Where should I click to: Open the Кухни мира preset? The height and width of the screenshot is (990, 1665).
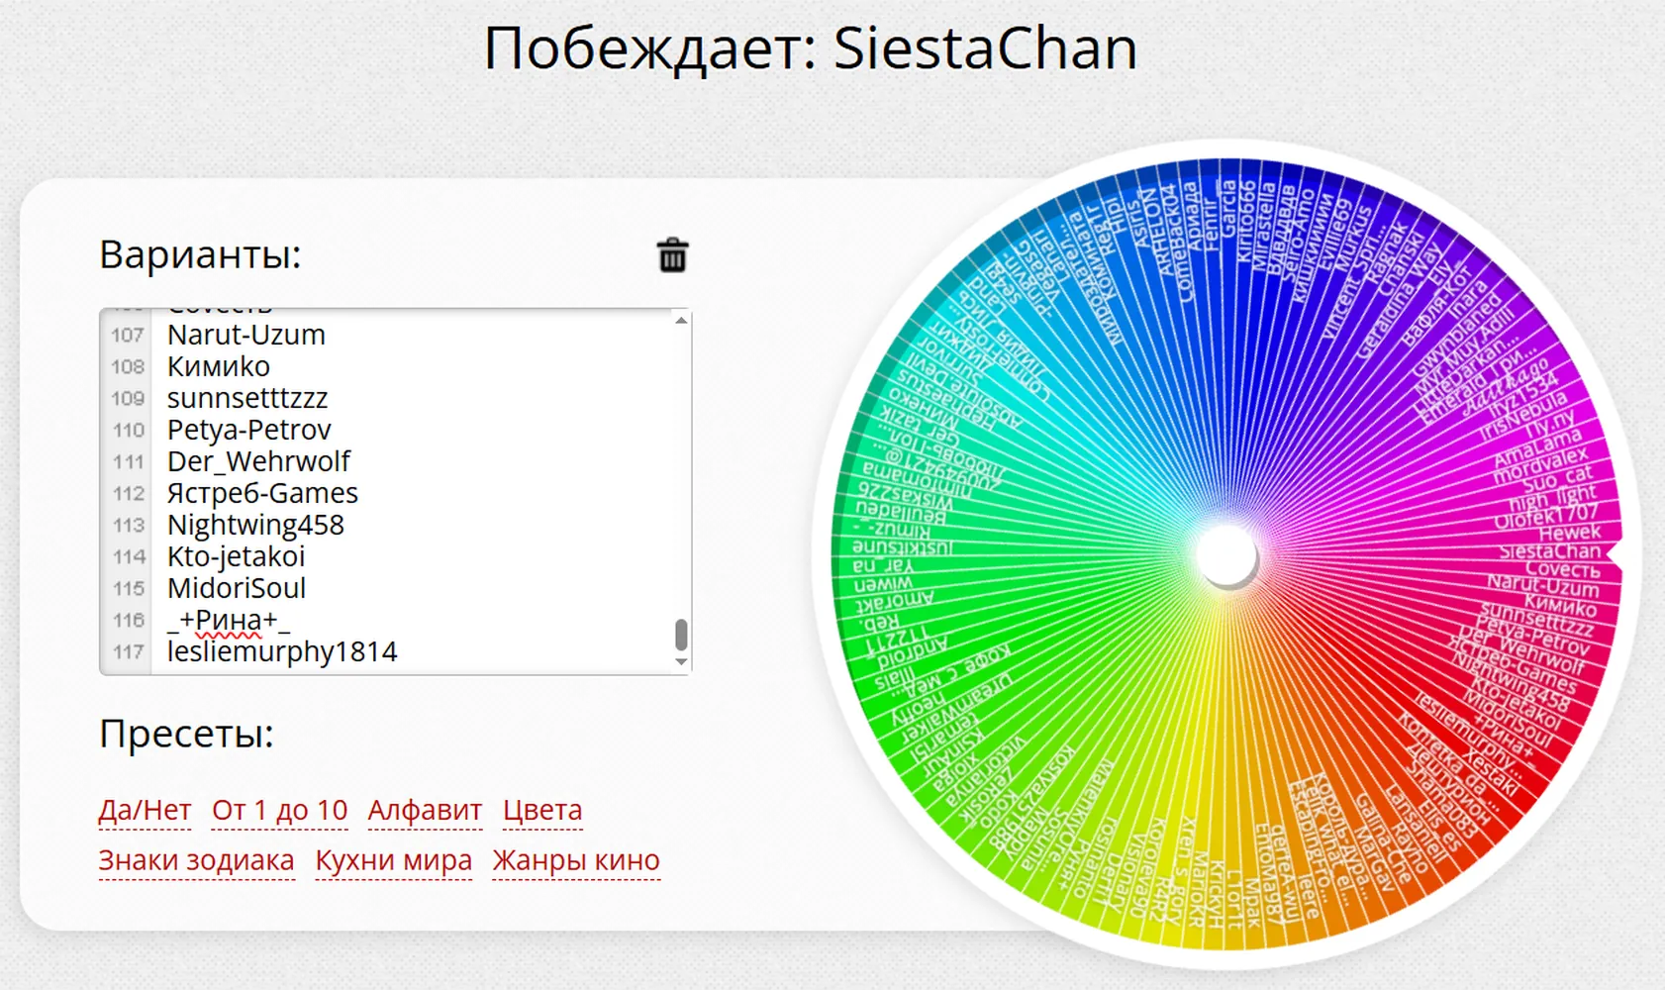click(393, 860)
